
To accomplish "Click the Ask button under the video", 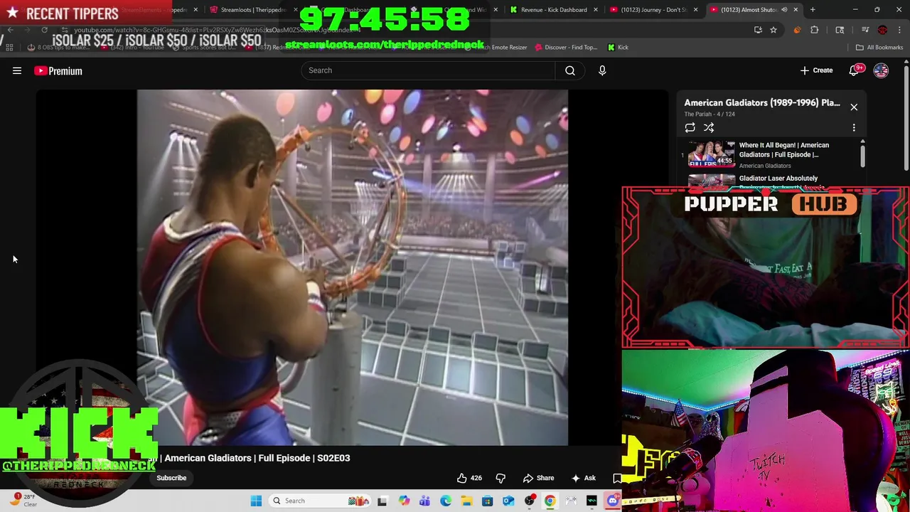I will click(x=583, y=478).
